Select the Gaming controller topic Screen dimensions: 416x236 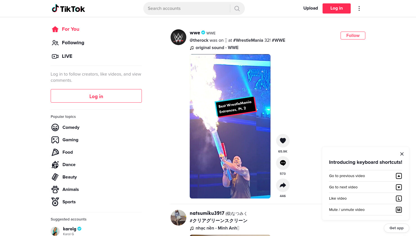coord(65,140)
